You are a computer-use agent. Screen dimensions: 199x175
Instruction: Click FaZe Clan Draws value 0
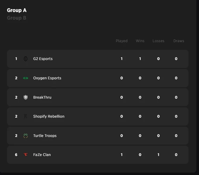coord(176,155)
